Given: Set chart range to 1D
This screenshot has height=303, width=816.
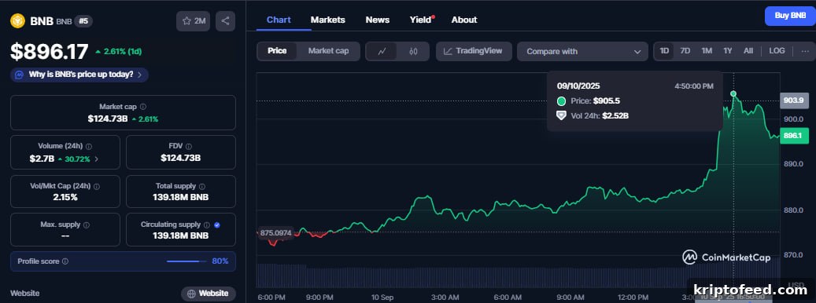Looking at the screenshot, I should (664, 51).
